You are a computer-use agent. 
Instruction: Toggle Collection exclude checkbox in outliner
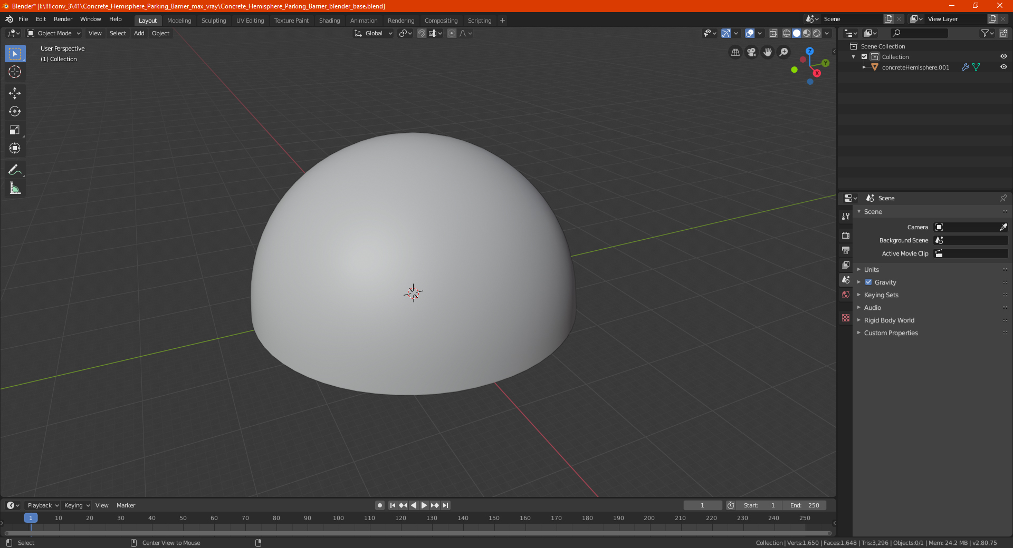[864, 56]
